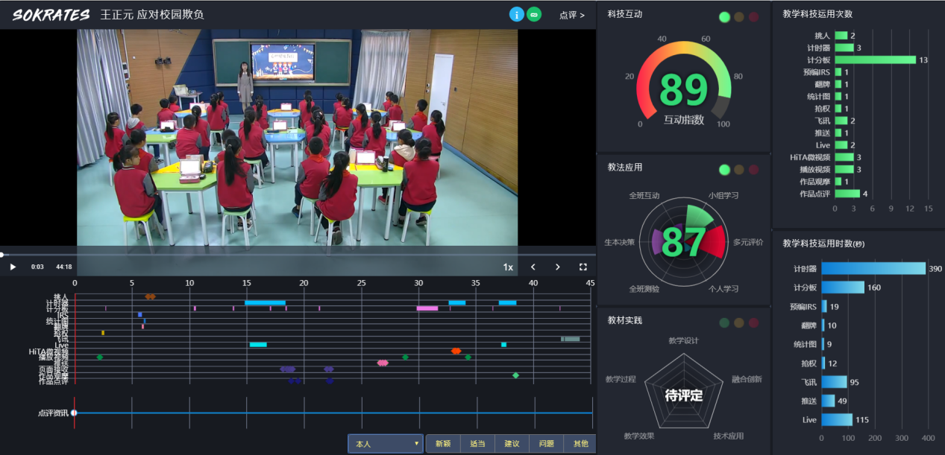Screen dimensions: 945x455
Task: Click the video progress bar
Action: click(298, 255)
